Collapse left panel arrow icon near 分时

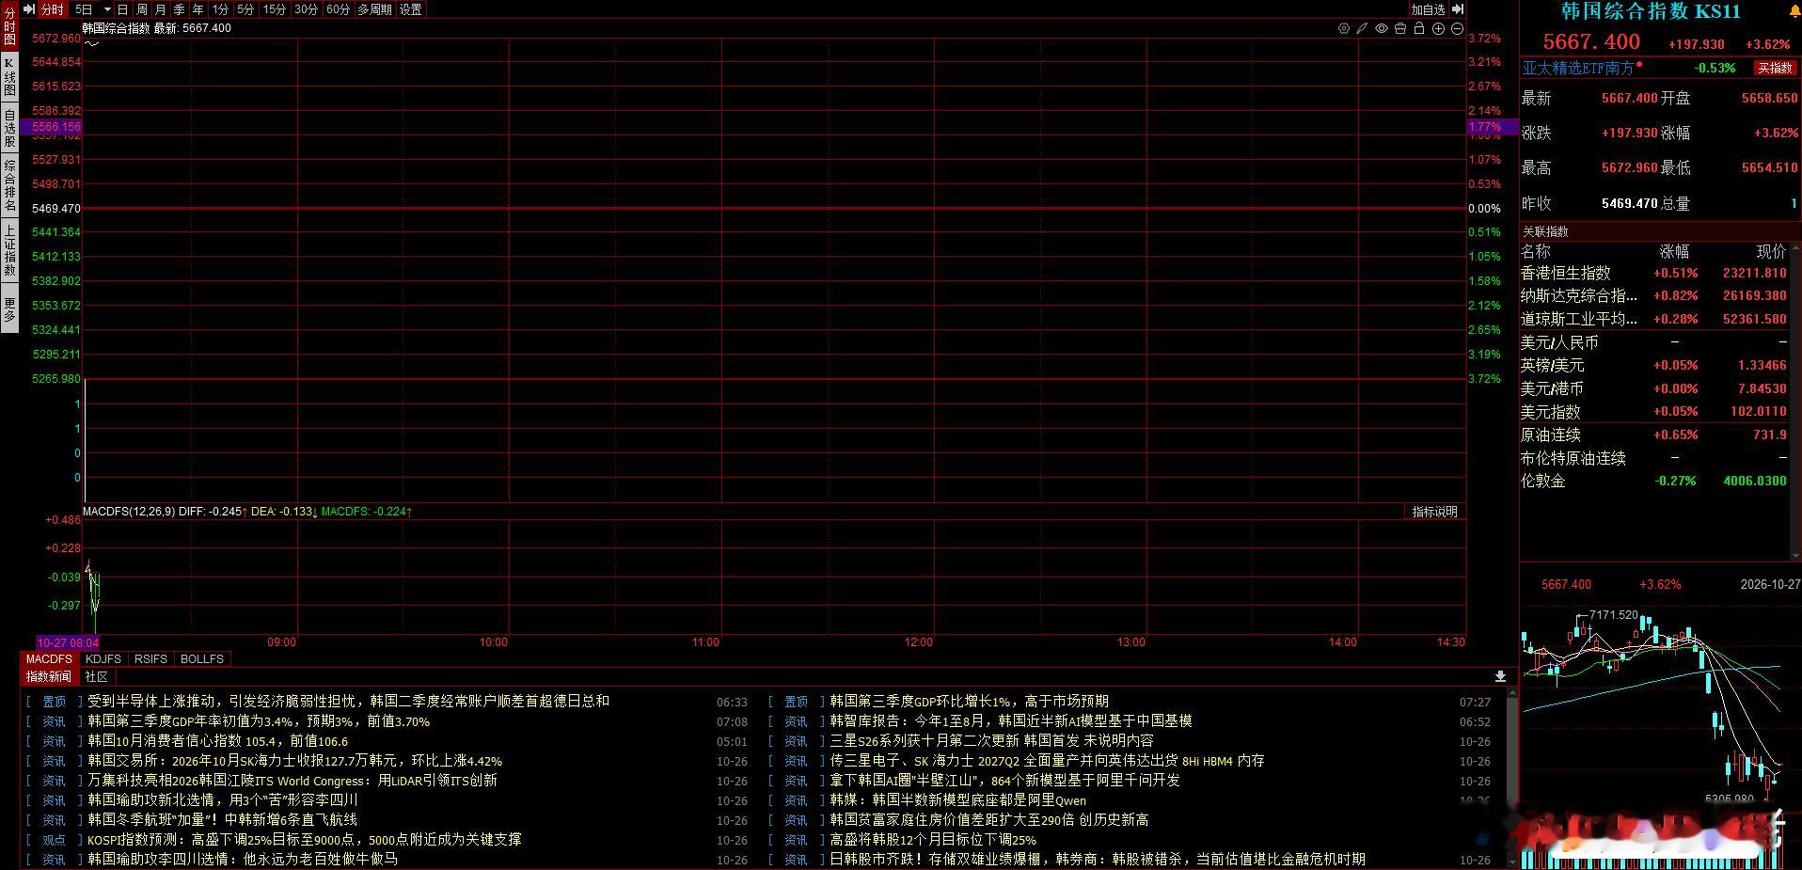(29, 9)
